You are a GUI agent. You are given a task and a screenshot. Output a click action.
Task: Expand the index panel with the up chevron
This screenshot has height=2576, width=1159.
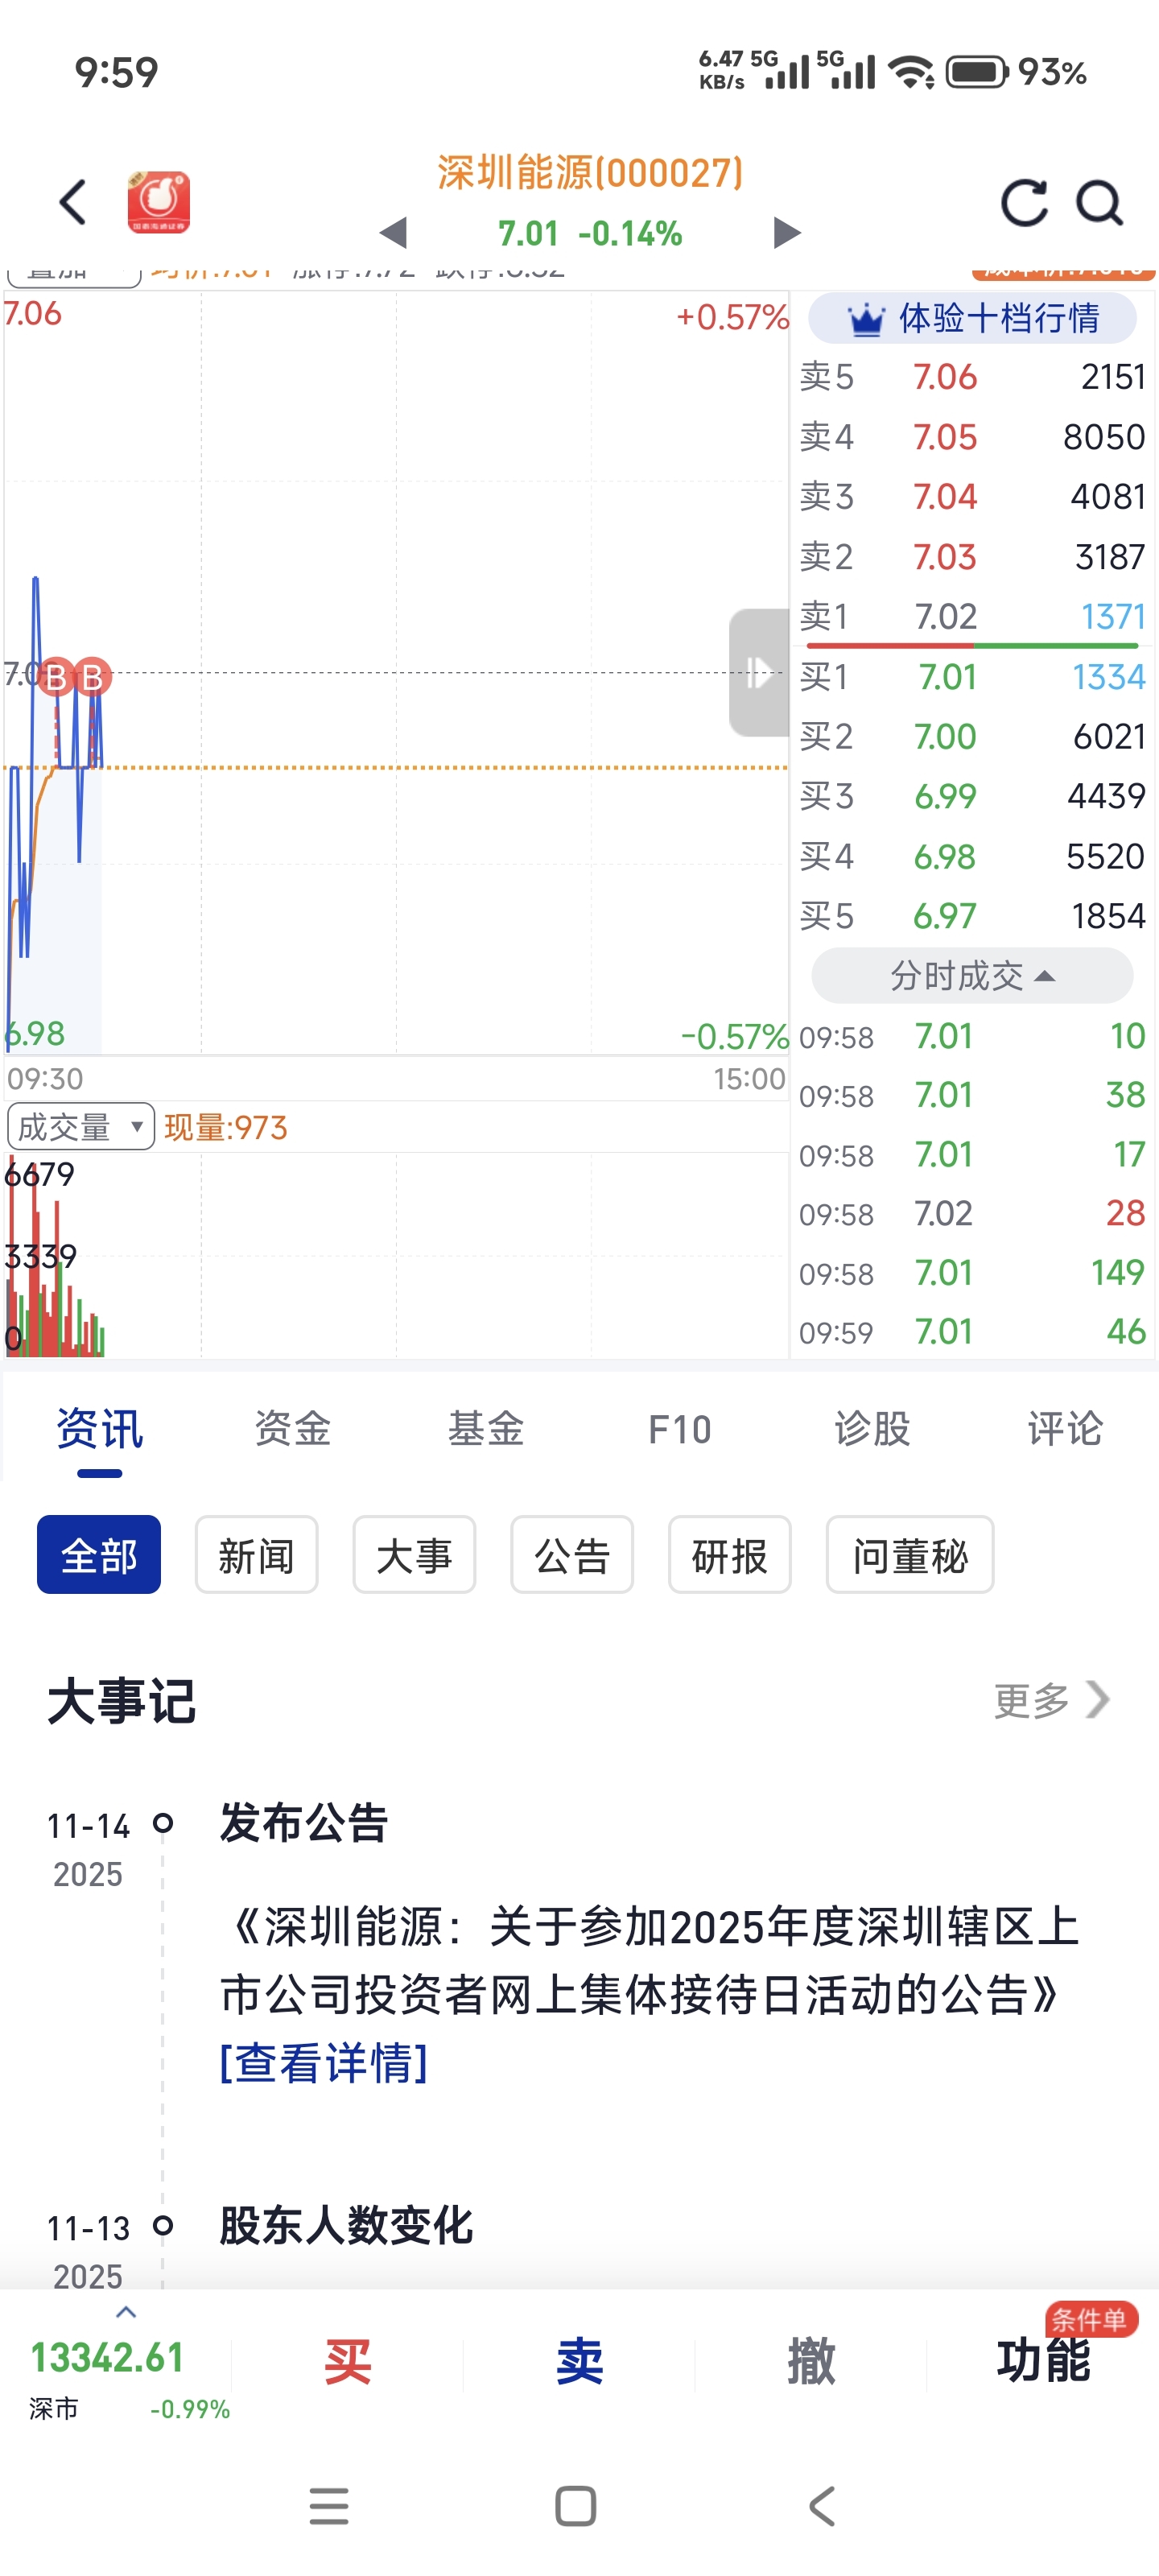126,2313
